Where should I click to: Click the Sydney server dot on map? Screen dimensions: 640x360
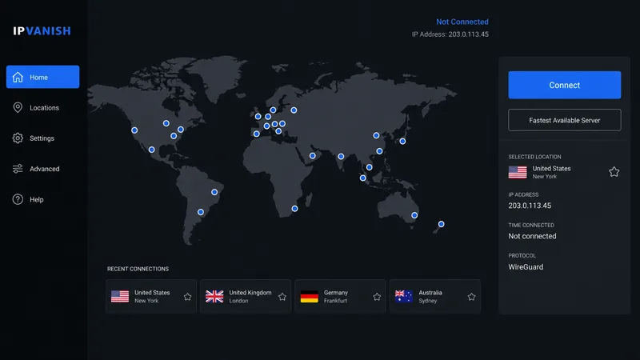click(x=414, y=215)
